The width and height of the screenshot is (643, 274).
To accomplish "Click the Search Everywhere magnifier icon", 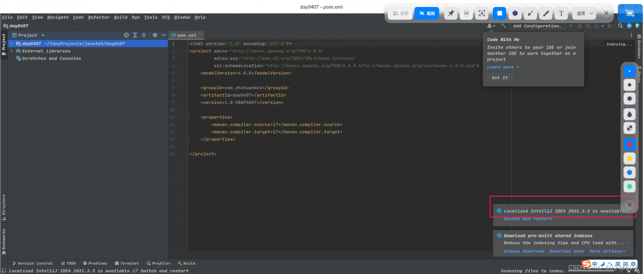I will [620, 26].
